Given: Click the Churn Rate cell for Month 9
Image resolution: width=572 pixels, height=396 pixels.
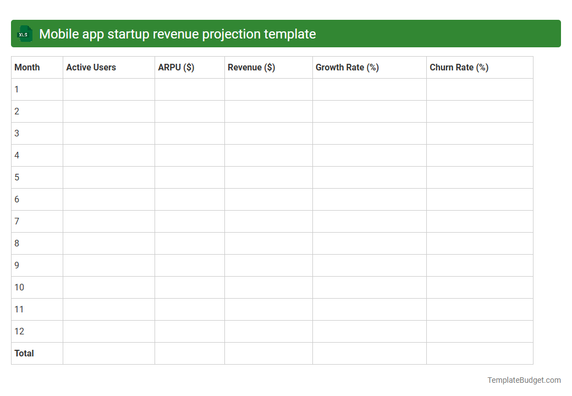Looking at the screenshot, I should (479, 265).
